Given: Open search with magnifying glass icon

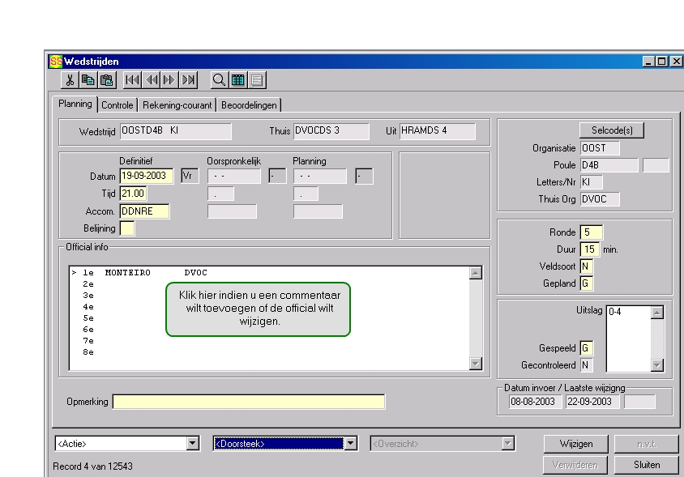Looking at the screenshot, I should point(220,80).
